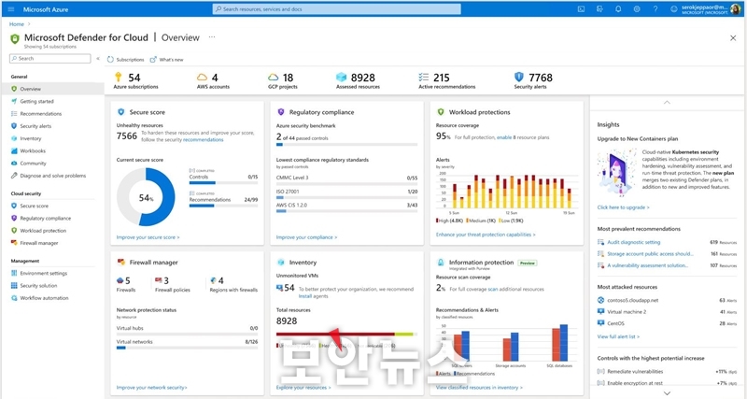747x399 pixels.
Task: Click the Regulatory compliance card icon
Action: coord(281,112)
